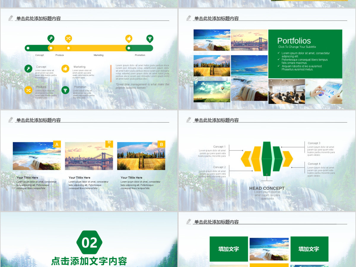Click the right green 填加文字 box

click(x=309, y=249)
